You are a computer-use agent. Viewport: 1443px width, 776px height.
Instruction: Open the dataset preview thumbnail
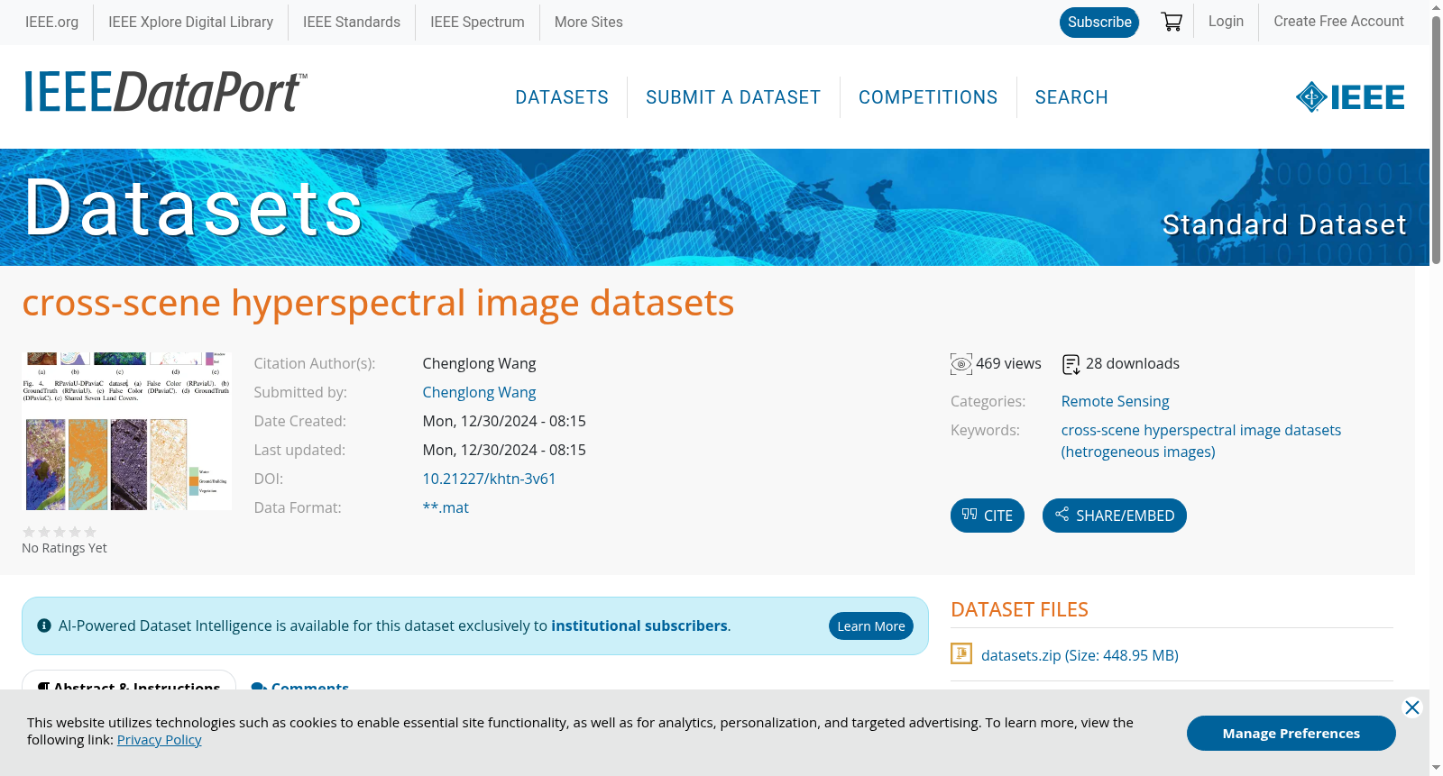pos(126,431)
